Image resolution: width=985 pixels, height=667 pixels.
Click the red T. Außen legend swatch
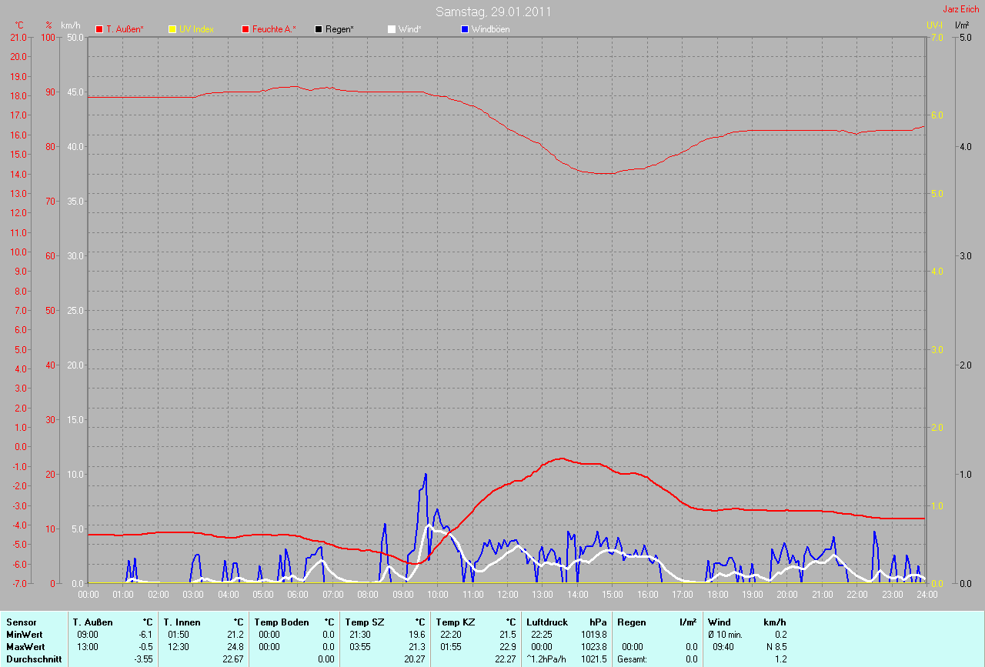tap(99, 29)
